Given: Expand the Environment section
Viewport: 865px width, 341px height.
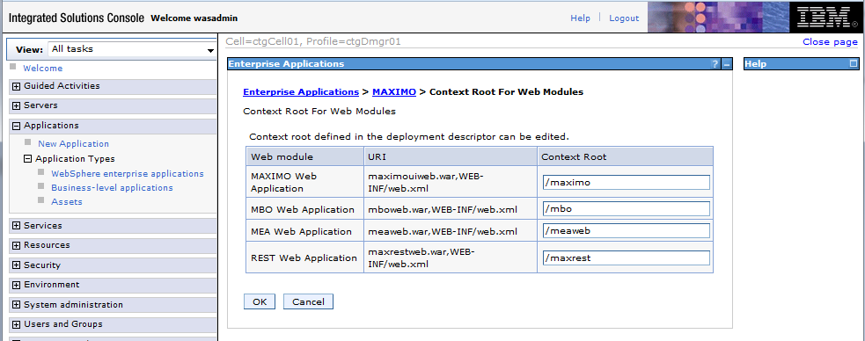Looking at the screenshot, I should click(x=16, y=286).
